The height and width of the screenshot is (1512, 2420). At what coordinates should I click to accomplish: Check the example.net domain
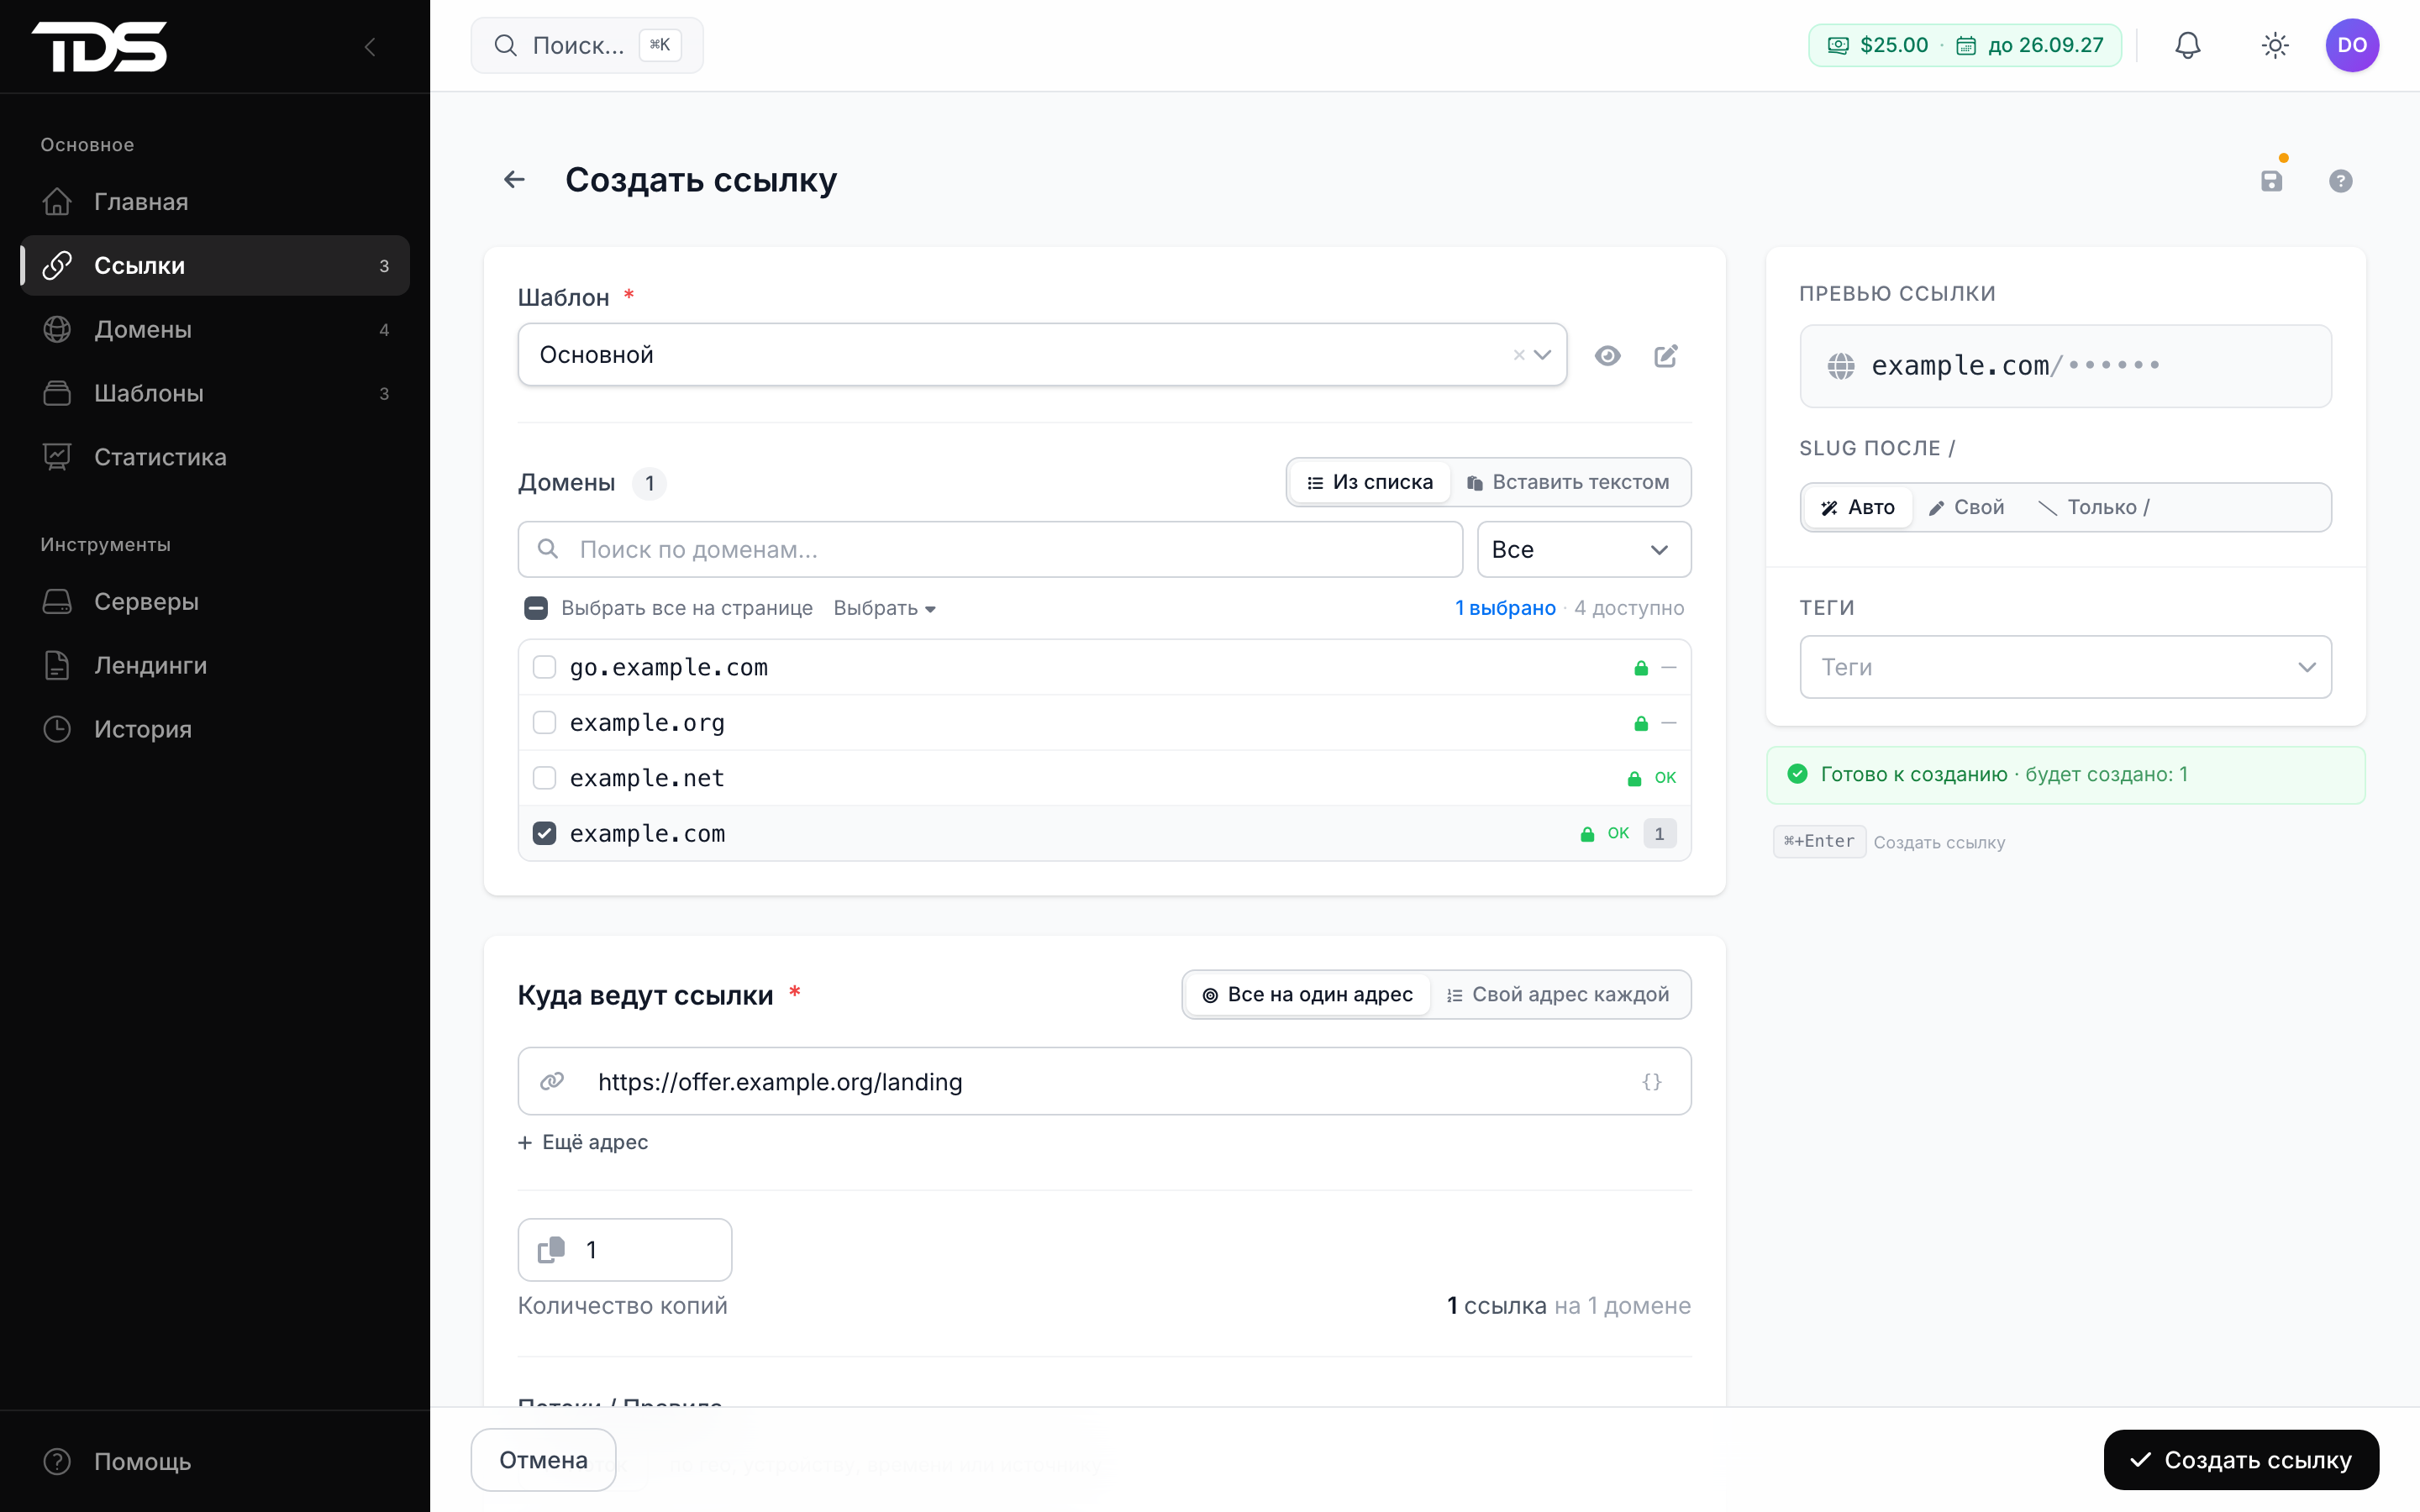544,778
